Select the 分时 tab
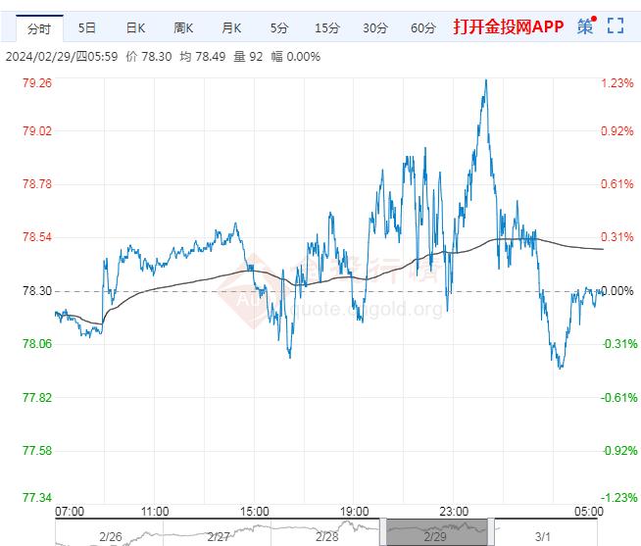 tap(40, 27)
